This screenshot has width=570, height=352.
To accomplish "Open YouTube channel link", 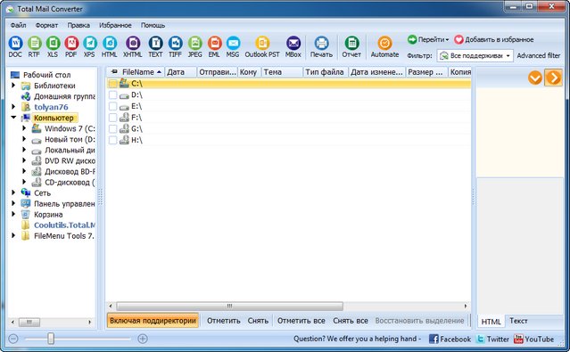I will click(x=533, y=339).
